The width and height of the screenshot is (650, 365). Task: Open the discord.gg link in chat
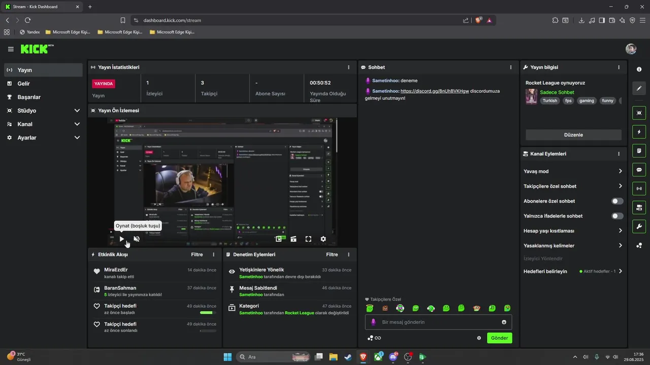[x=435, y=91]
